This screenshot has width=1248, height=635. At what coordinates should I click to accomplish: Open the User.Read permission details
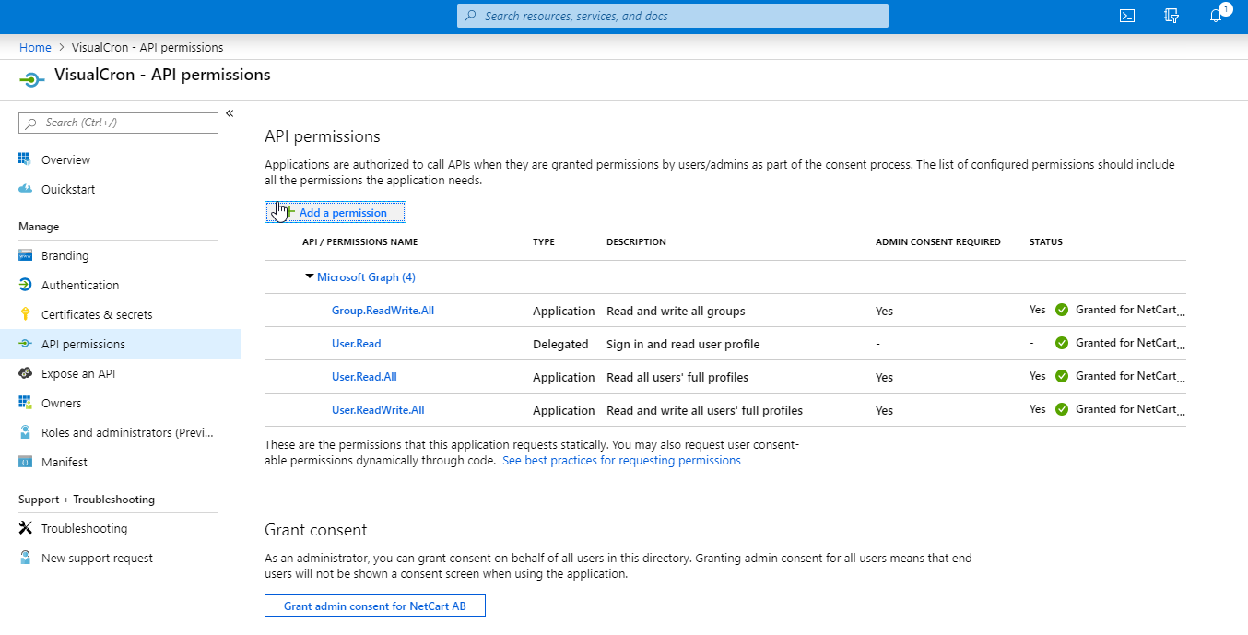[x=356, y=343]
